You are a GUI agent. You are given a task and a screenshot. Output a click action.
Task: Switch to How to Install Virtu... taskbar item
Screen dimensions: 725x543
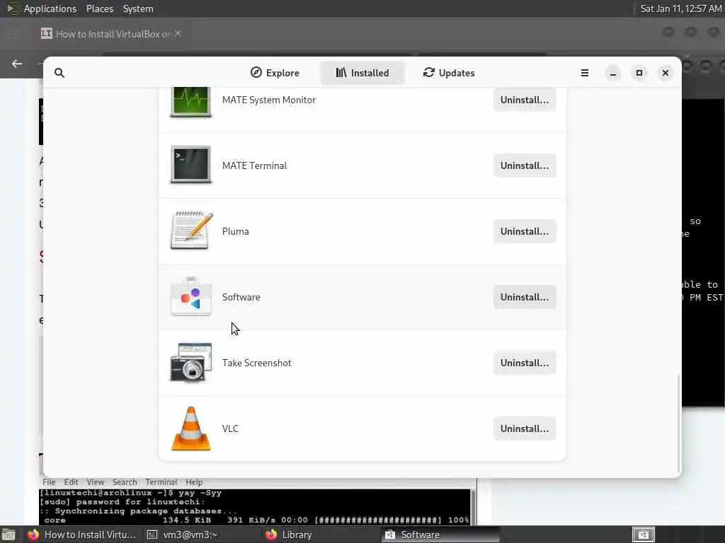point(82,535)
